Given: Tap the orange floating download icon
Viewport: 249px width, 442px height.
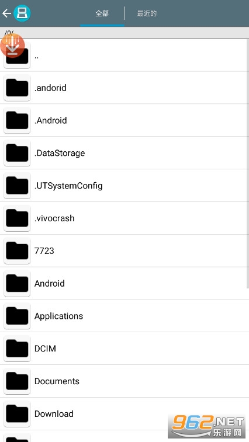Looking at the screenshot, I should (12, 46).
